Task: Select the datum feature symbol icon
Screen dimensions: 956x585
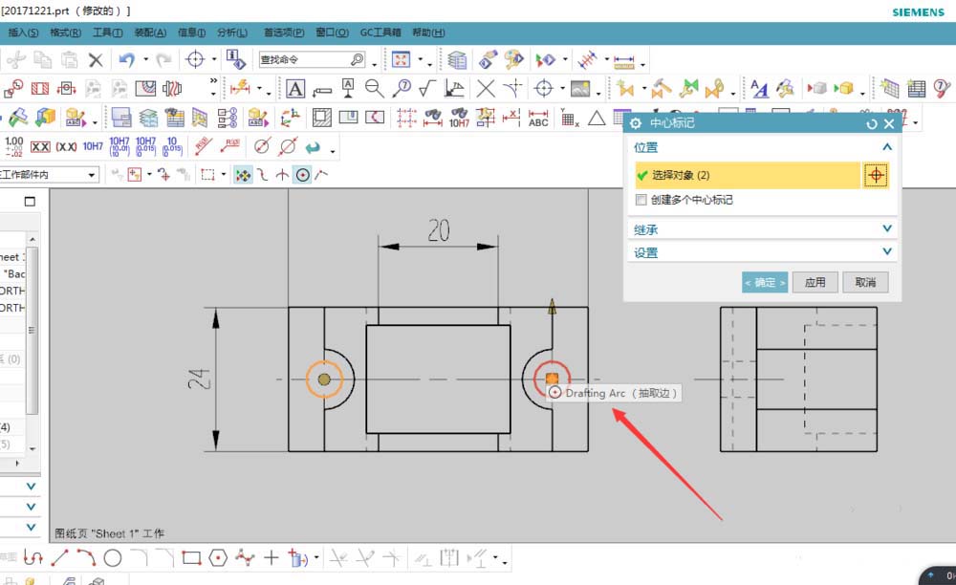Action: 348,89
